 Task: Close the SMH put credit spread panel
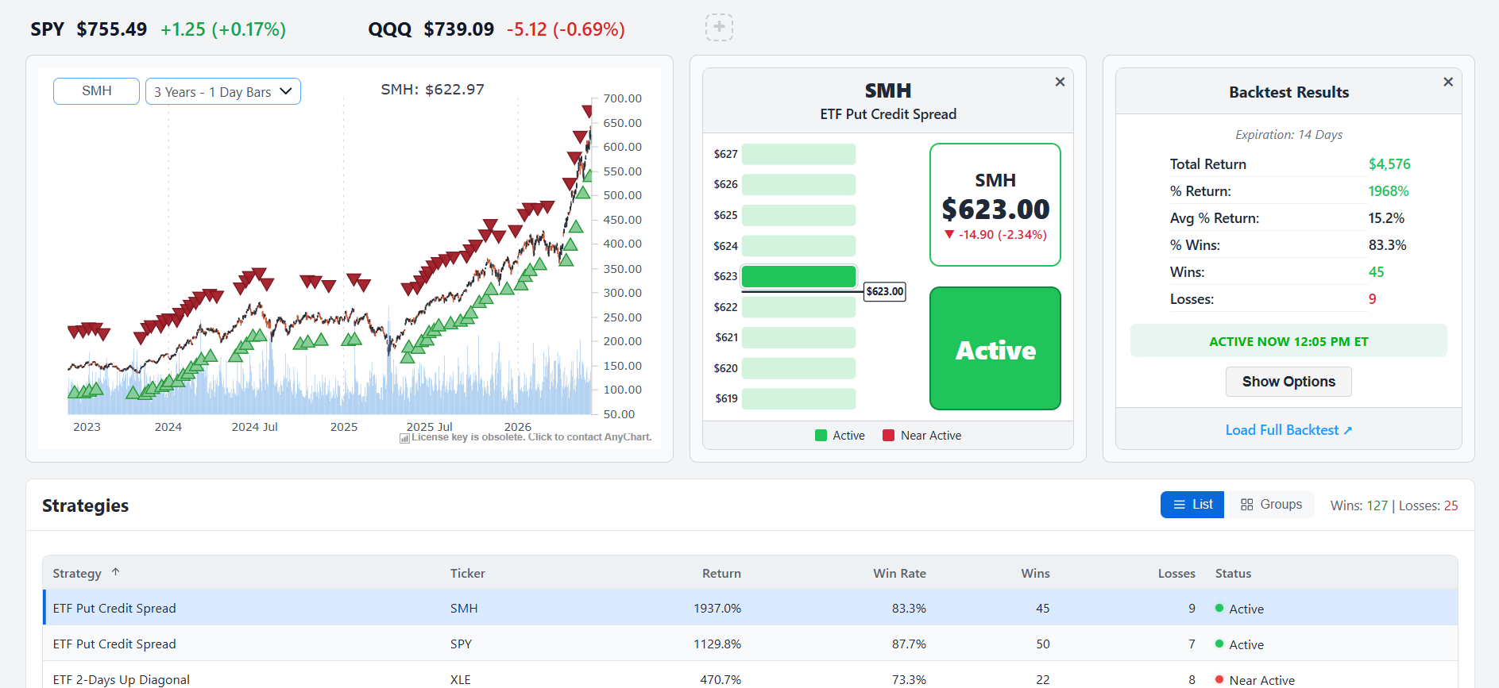click(x=1060, y=82)
